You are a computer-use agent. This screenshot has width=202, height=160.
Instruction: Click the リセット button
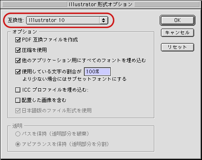point(178,47)
